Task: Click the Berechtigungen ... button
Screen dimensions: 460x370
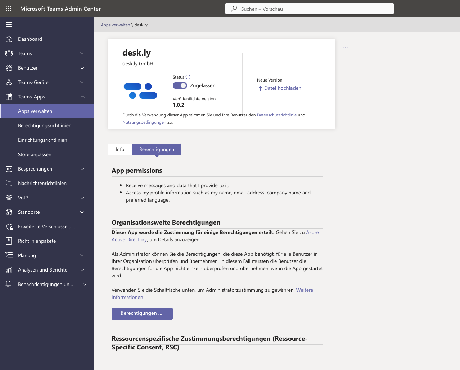Action: (142, 313)
